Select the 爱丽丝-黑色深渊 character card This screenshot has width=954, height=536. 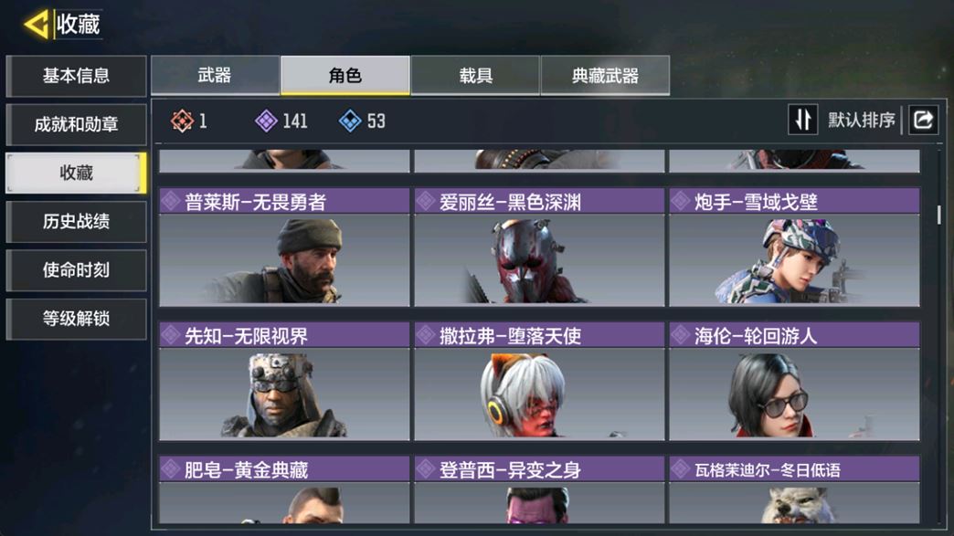539,247
